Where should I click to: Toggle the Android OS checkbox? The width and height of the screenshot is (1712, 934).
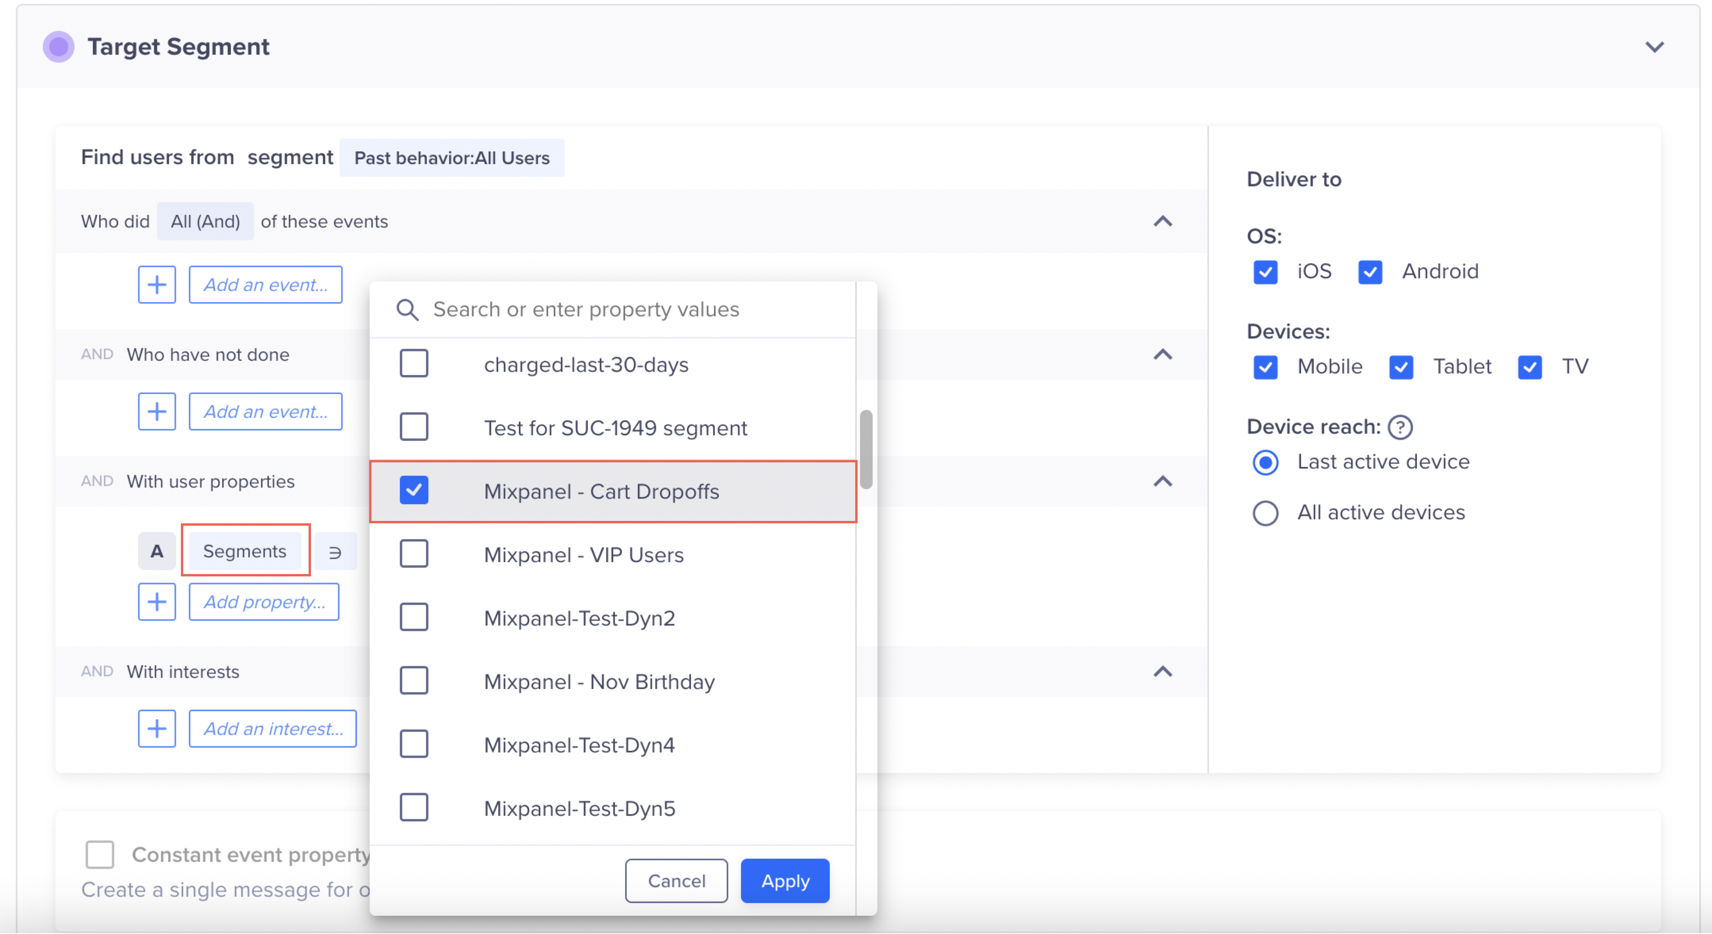click(1370, 272)
